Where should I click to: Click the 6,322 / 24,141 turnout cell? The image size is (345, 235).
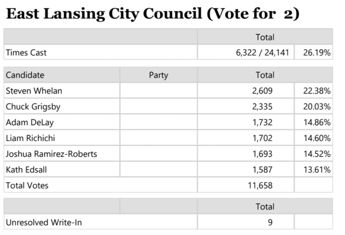(x=262, y=53)
